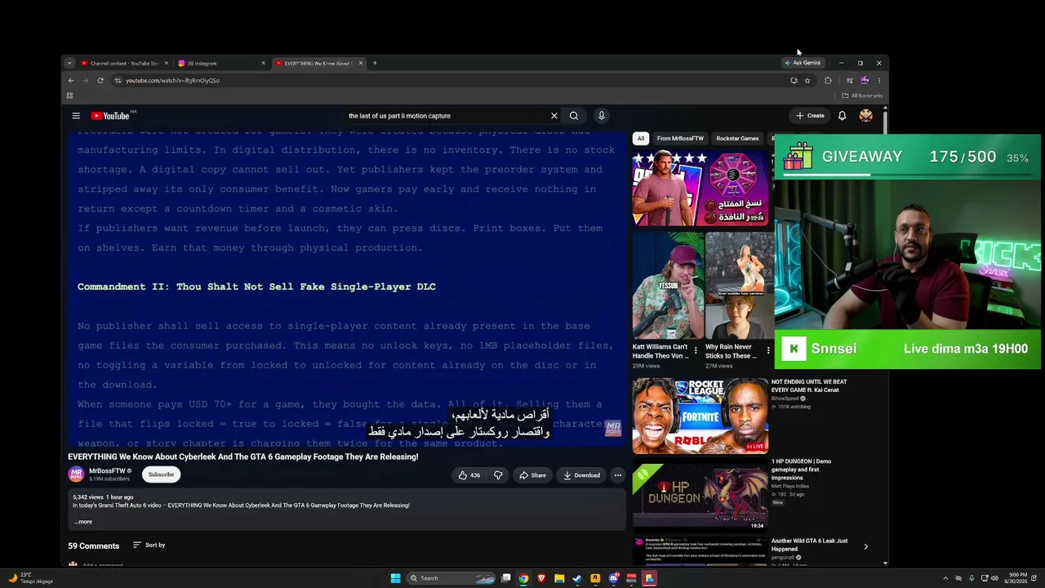The height and width of the screenshot is (588, 1045).
Task: Go to YouTube home via logo
Action: (x=110, y=116)
